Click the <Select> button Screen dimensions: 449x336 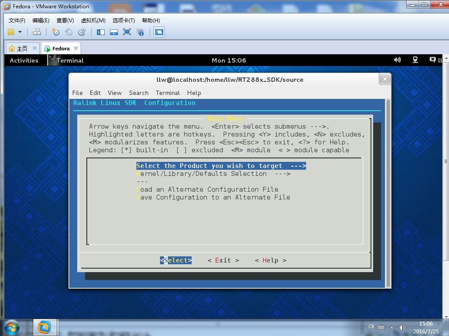point(176,260)
